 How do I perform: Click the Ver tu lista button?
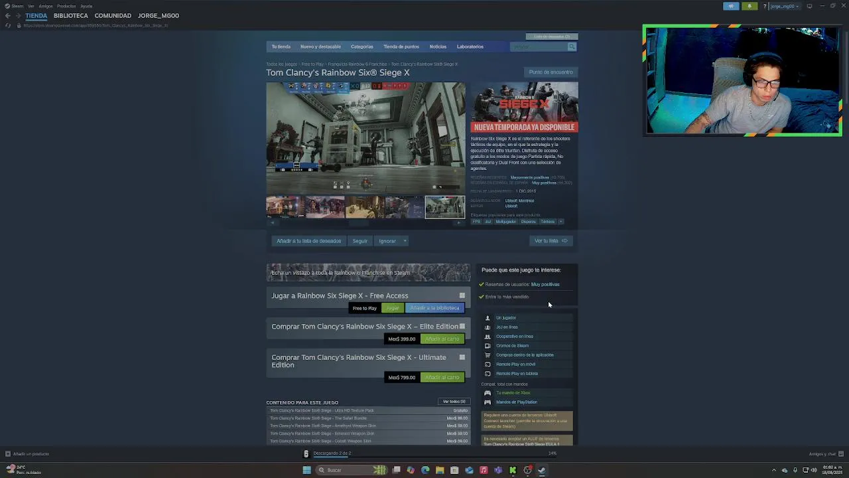[551, 241]
